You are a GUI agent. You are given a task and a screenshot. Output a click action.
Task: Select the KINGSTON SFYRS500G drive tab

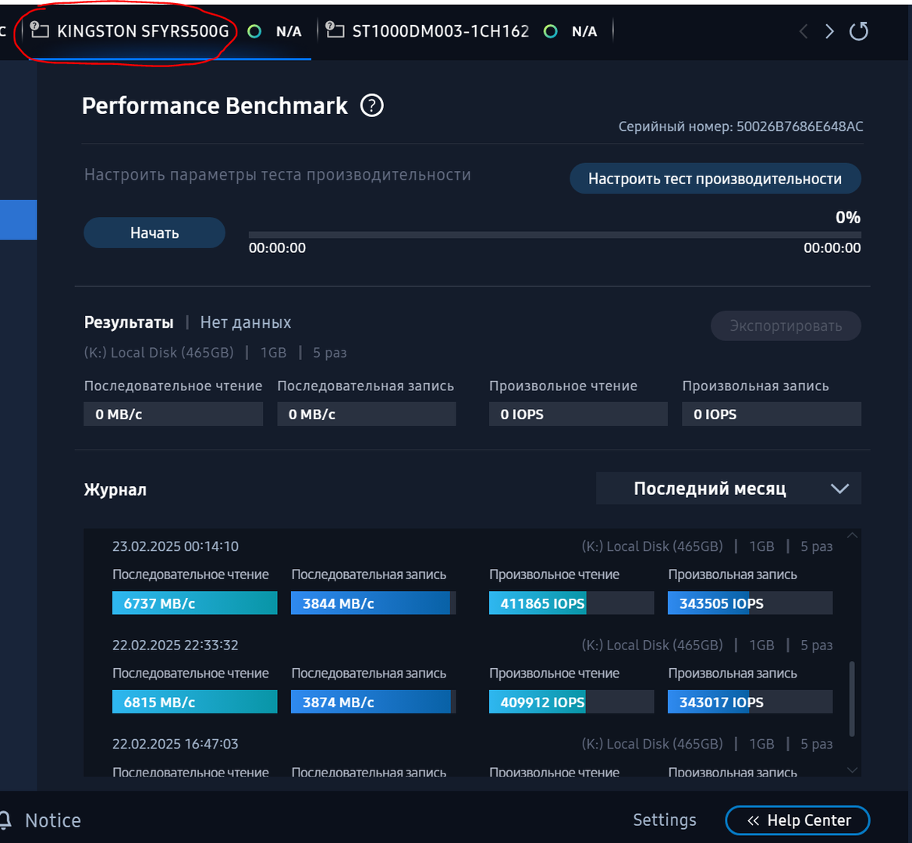click(x=143, y=31)
